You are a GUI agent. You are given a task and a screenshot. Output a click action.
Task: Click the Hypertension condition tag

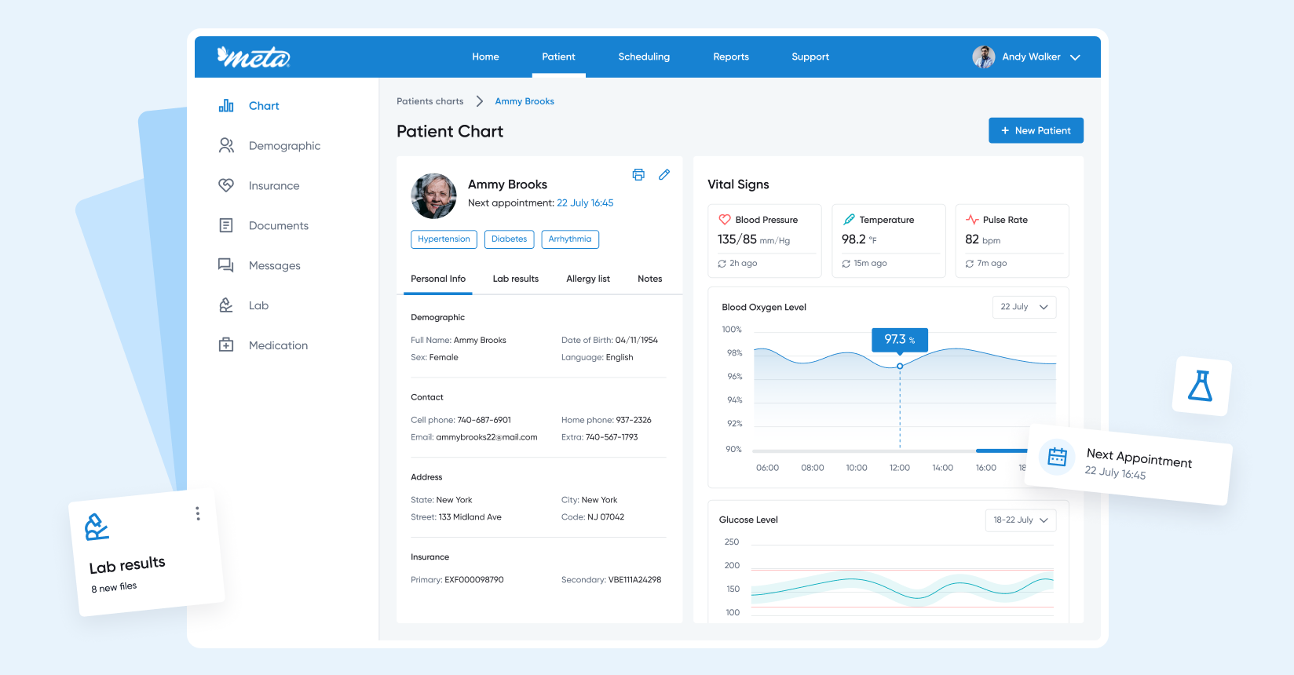coord(444,239)
